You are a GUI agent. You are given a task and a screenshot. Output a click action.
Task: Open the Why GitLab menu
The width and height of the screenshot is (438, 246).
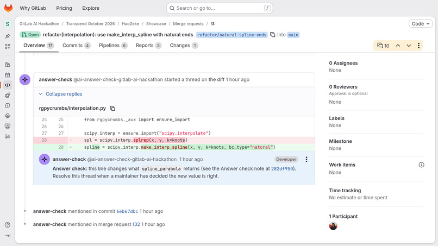click(33, 8)
